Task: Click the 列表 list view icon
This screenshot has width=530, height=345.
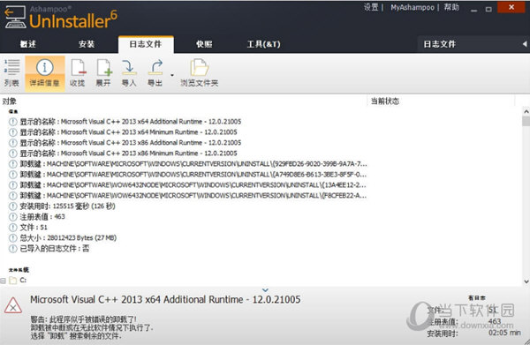Action: 11,72
